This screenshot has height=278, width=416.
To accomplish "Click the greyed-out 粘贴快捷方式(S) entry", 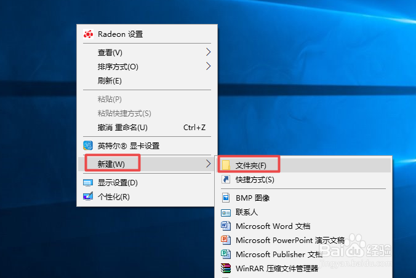I will point(147,113).
